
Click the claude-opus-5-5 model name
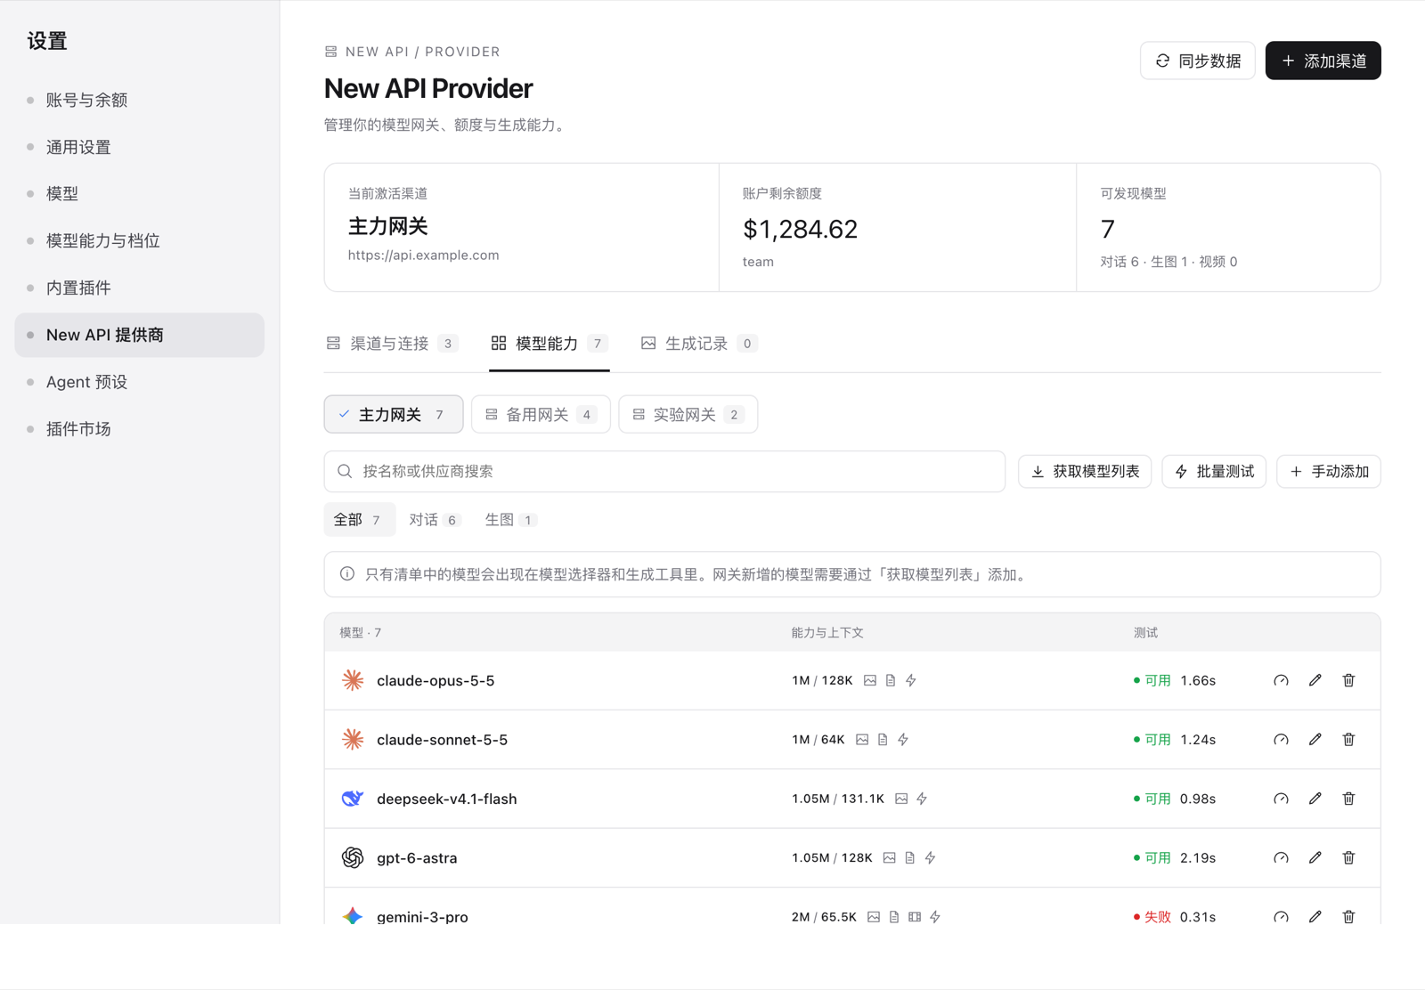click(x=436, y=680)
